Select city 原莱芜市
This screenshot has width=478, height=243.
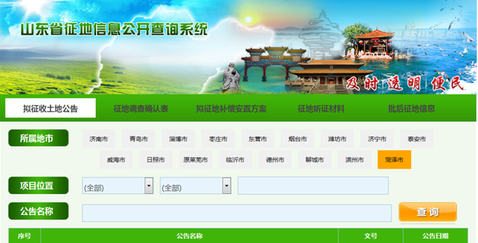(196, 159)
